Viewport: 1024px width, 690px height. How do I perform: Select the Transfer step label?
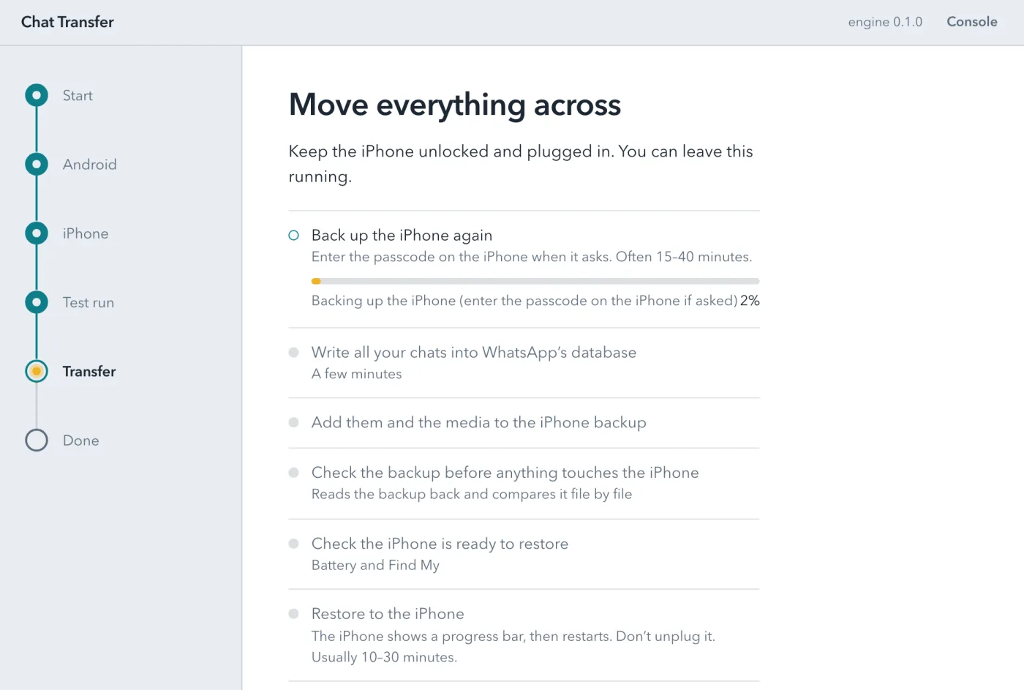89,372
